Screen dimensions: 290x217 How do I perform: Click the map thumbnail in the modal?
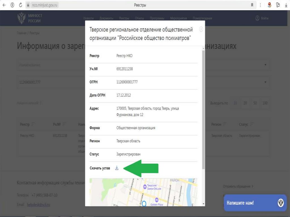point(143,192)
